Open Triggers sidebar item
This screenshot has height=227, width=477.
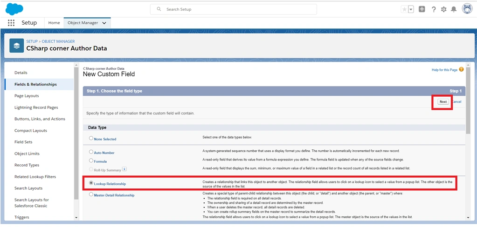tap(22, 217)
